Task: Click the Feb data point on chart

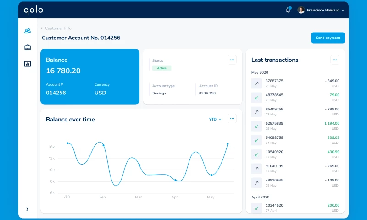Action: coord(103,145)
